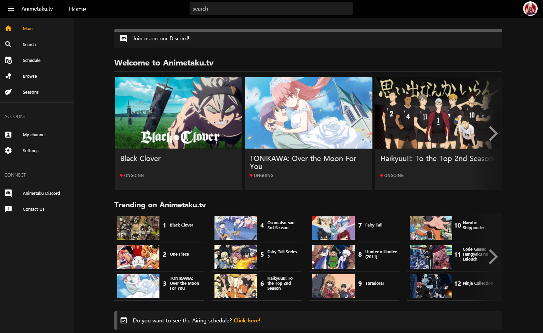Click the Animetaku Discord sidebar icon
This screenshot has height=333, width=543.
point(8,193)
